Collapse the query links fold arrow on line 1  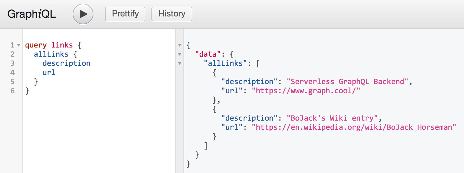point(19,45)
